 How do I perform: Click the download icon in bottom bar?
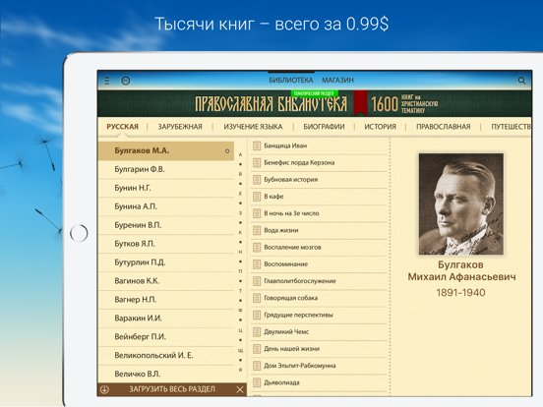pos(104,389)
